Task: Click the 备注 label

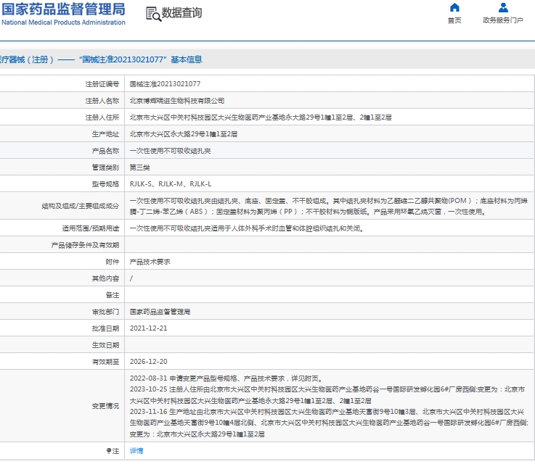Action: (x=113, y=295)
